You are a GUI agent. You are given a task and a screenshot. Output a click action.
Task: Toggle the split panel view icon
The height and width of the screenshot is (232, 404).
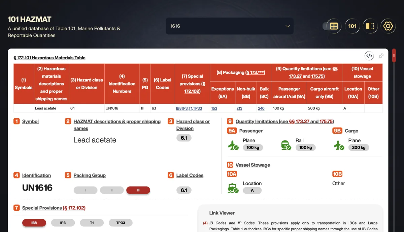(370, 26)
